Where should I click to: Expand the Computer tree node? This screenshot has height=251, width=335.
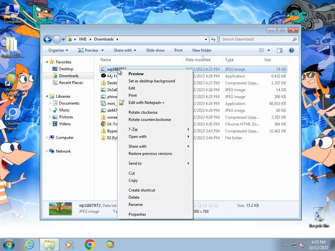(x=47, y=138)
